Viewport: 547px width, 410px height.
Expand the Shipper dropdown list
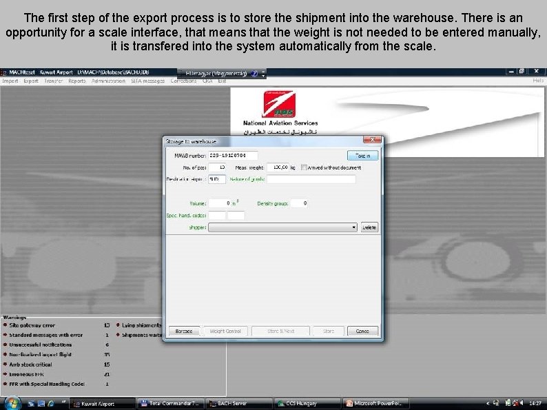click(353, 227)
